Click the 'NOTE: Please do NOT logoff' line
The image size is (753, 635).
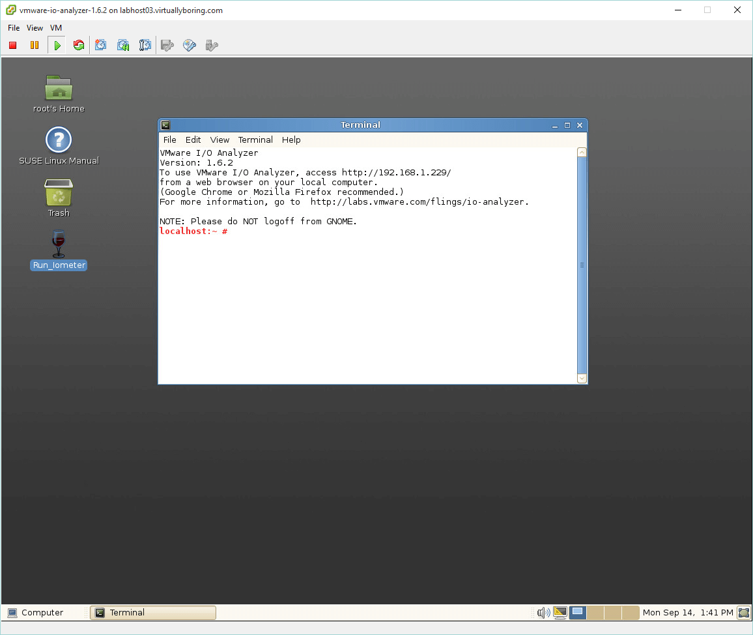point(259,222)
